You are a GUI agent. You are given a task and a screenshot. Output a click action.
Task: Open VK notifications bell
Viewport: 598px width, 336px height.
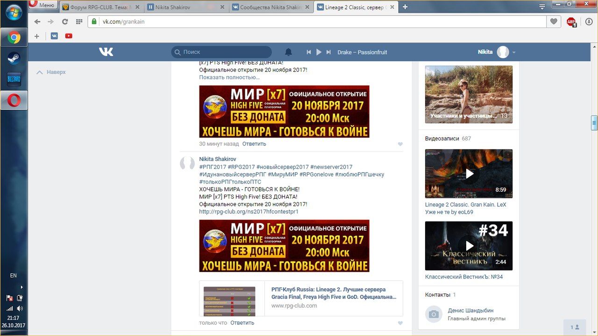289,52
